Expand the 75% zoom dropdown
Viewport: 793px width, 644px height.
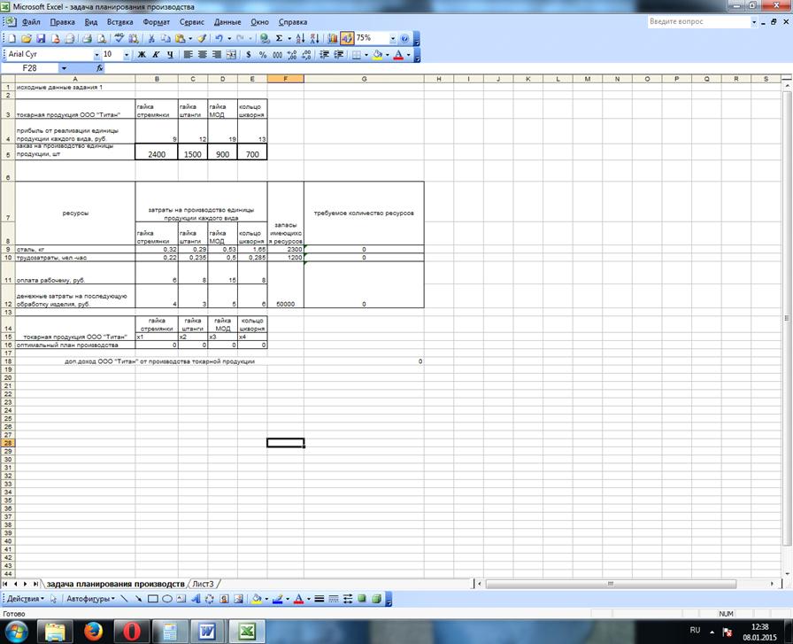tap(392, 39)
